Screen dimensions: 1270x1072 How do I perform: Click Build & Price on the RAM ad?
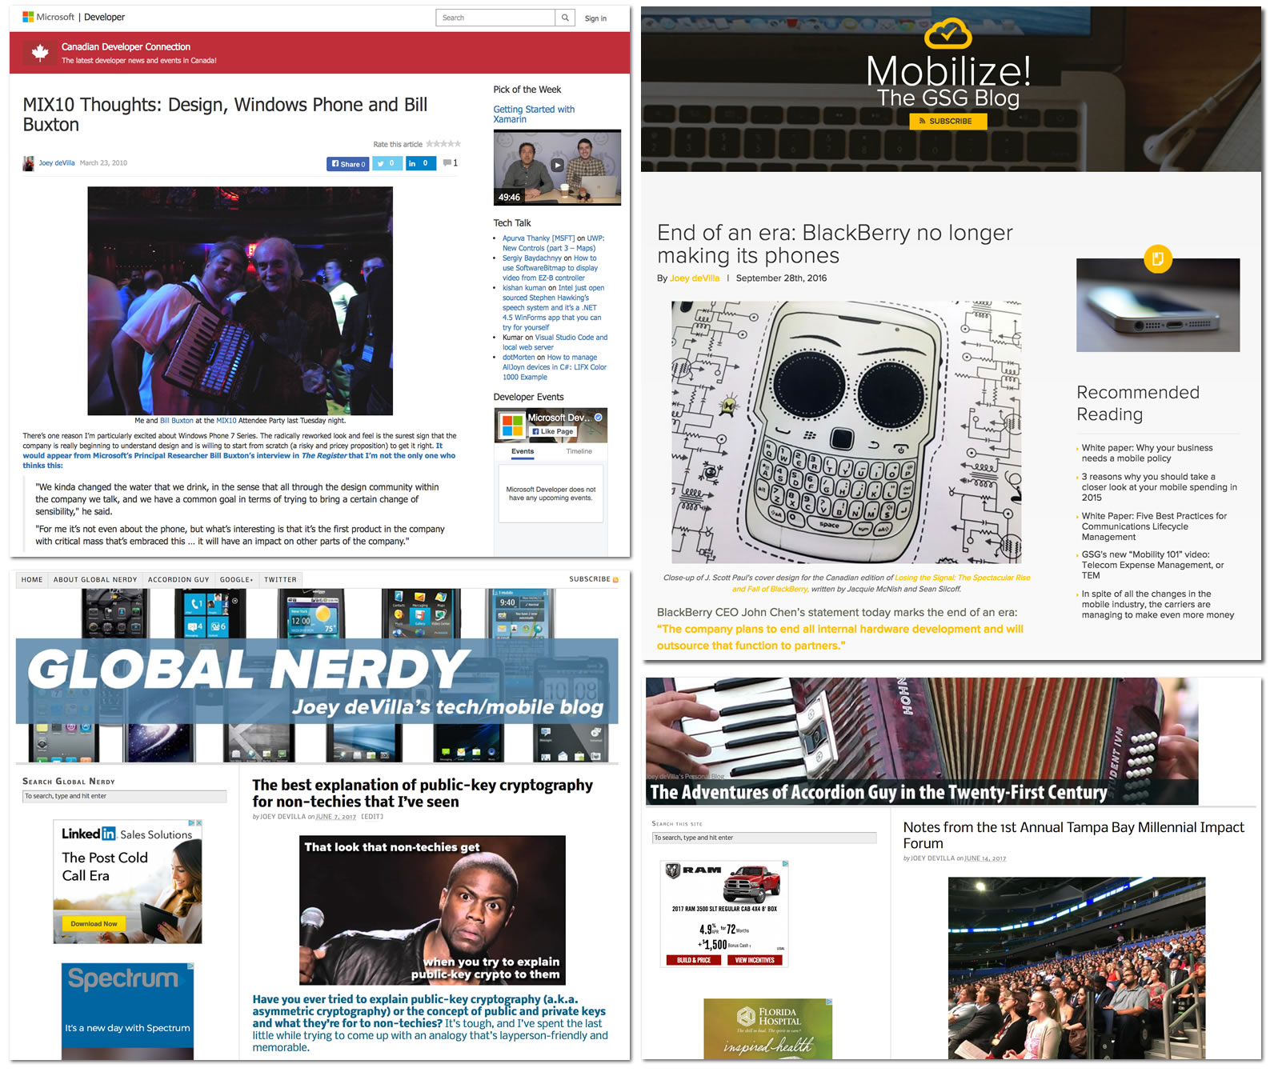(x=694, y=960)
